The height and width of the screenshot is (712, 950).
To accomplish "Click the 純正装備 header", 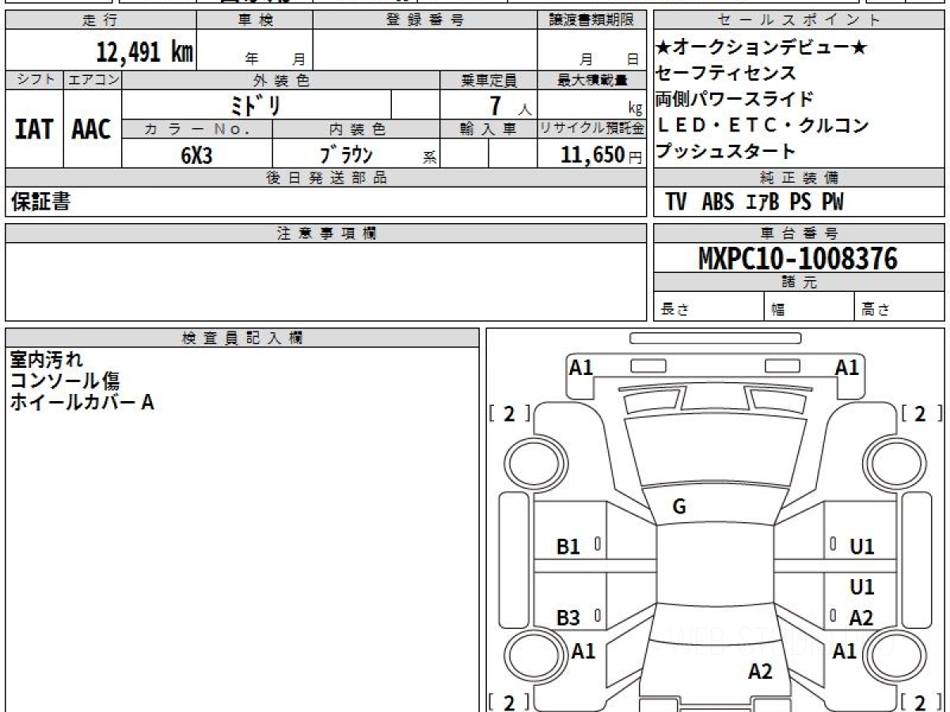I will [800, 178].
